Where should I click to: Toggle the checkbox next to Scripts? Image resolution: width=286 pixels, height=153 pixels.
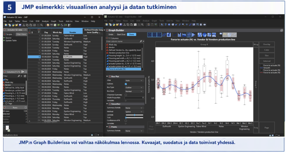(14, 34)
